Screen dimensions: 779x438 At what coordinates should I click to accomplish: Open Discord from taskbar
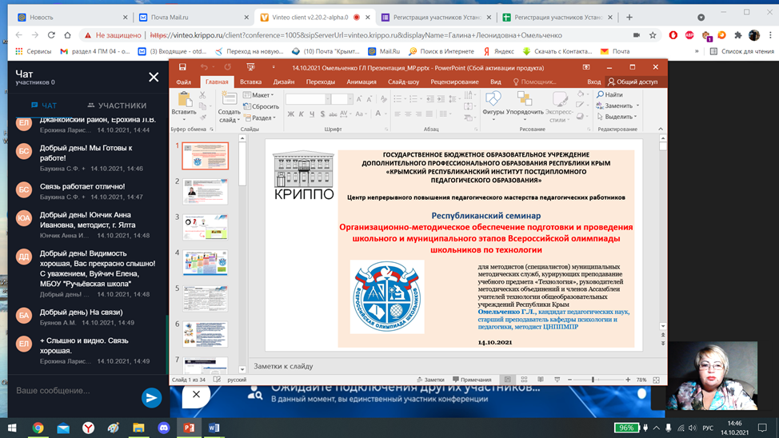163,428
